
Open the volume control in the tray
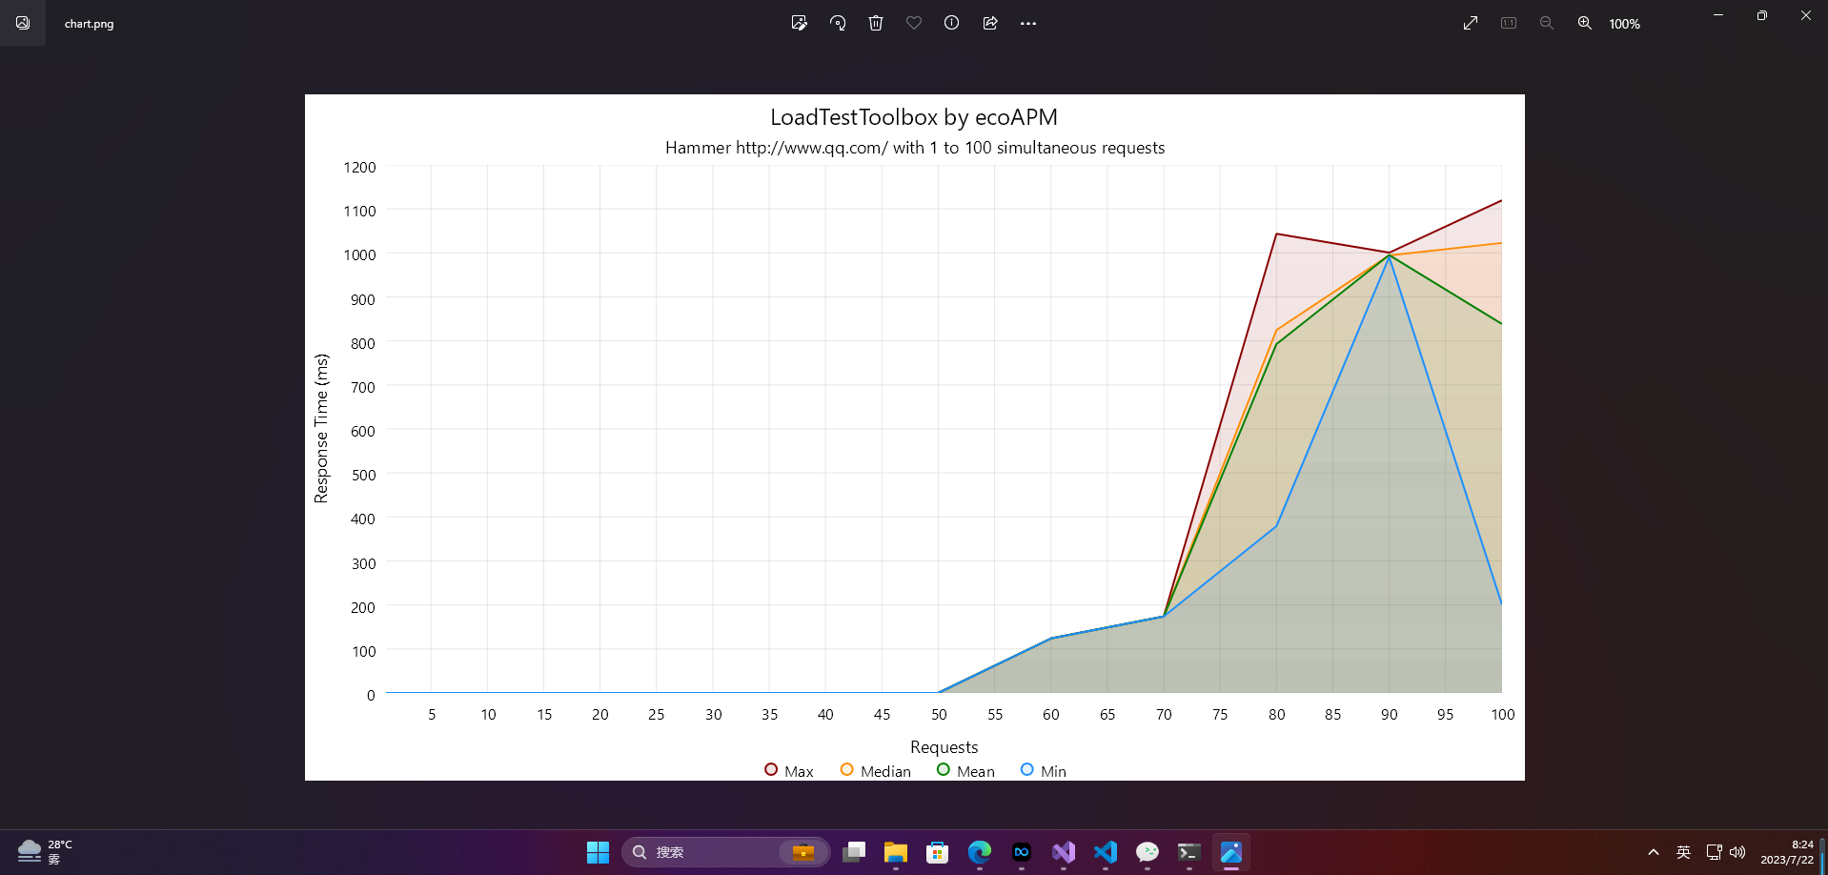point(1737,852)
